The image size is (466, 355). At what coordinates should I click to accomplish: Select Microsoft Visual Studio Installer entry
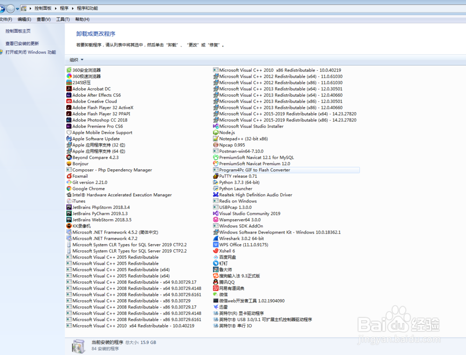pos(248,126)
